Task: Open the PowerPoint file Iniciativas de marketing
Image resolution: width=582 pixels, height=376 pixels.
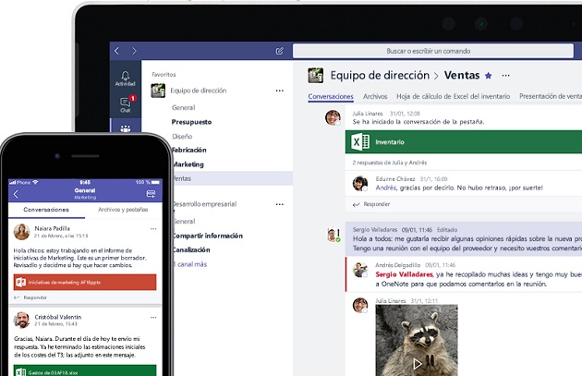Action: point(85,282)
